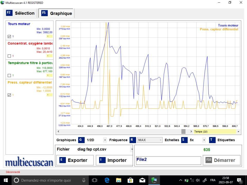This screenshot has width=247, height=185.
Task: Select the Tours moteur heading in the left panel
Action: tap(19, 24)
